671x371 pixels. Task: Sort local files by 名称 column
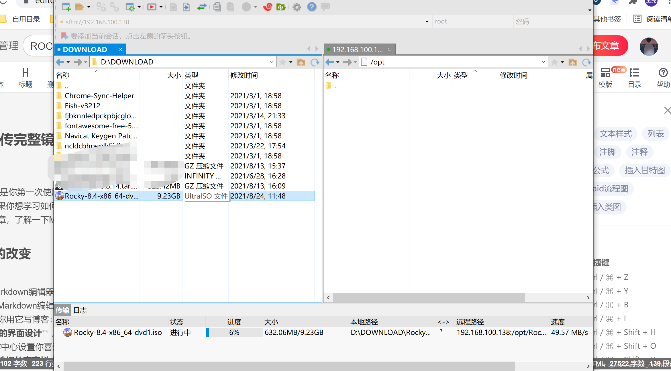click(x=97, y=75)
